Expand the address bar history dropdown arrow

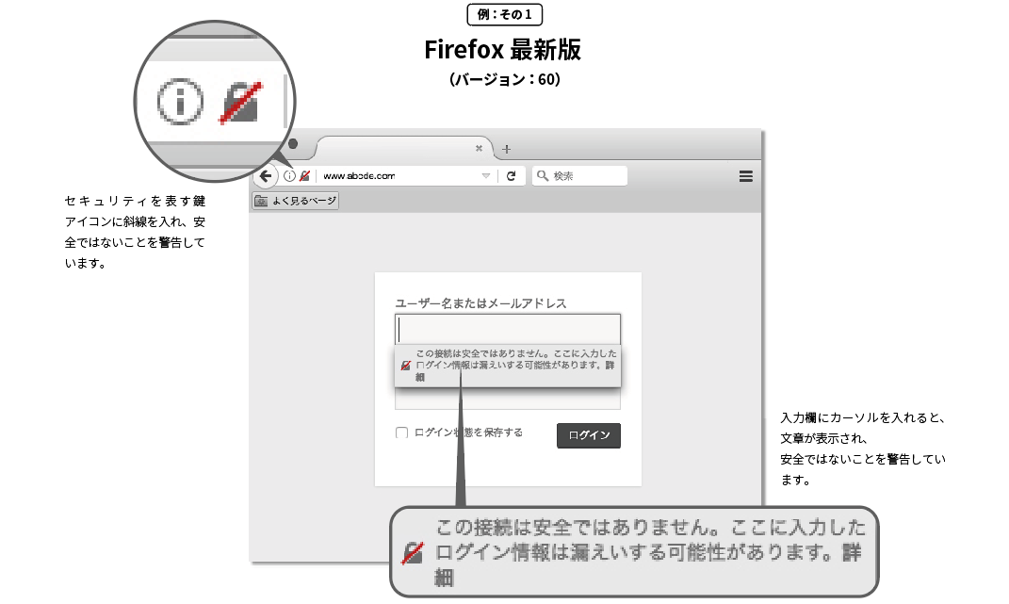[486, 176]
